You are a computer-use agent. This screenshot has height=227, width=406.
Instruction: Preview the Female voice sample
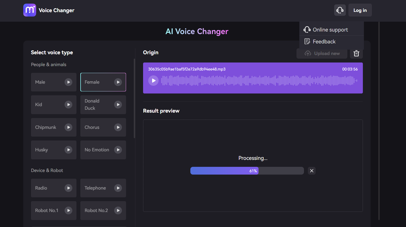[118, 82]
